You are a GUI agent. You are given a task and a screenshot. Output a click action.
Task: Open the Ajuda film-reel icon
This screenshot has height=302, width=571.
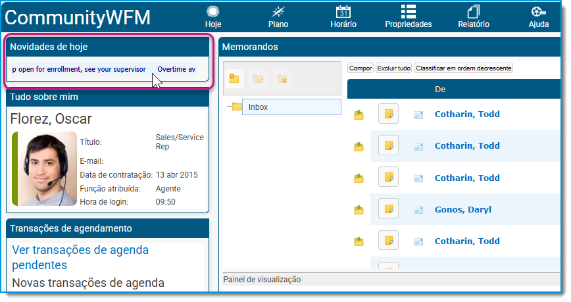click(538, 12)
